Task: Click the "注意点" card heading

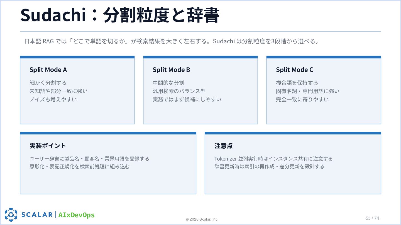Action: click(224, 146)
